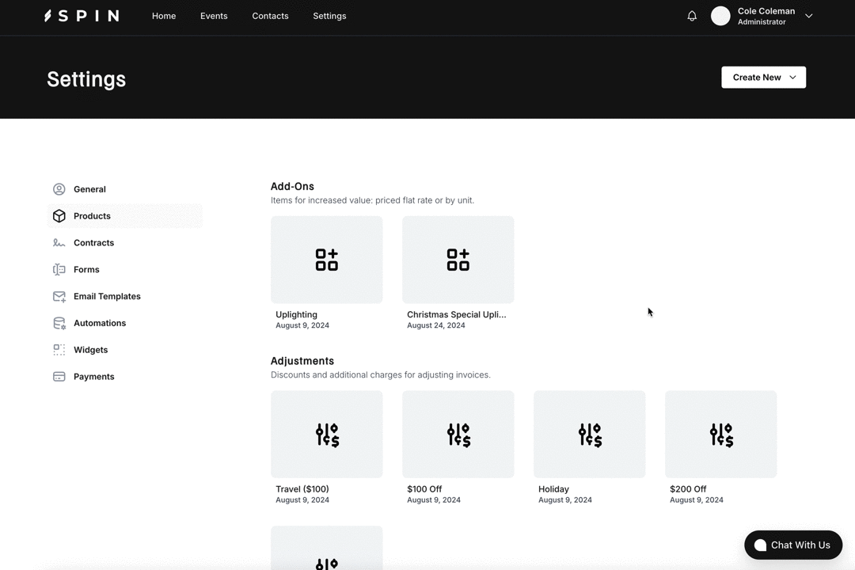Open the $200 Off adjustment tile icon
The height and width of the screenshot is (570, 855).
click(721, 434)
